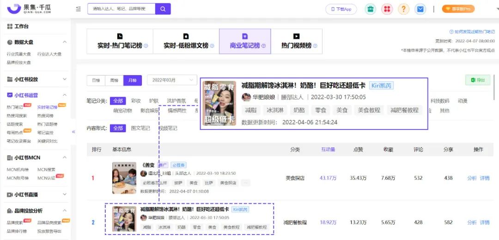The image size is (499, 240).
Task: Select 全部 in 笔记分类 filter
Action: [118, 101]
